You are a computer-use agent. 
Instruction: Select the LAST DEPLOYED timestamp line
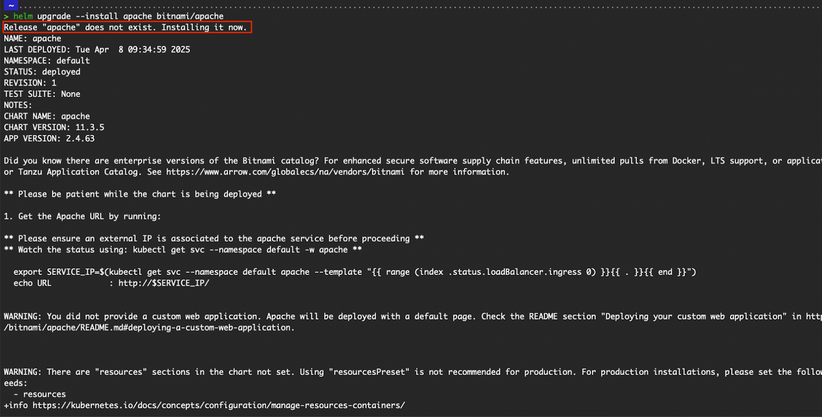tap(97, 50)
